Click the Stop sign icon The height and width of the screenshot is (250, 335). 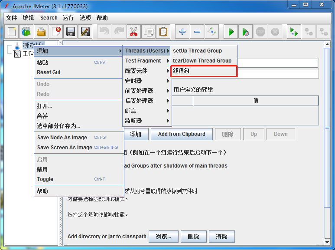[x=260, y=32]
